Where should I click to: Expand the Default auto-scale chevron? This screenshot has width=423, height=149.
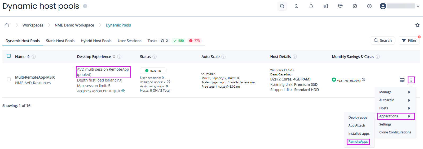tap(202, 74)
